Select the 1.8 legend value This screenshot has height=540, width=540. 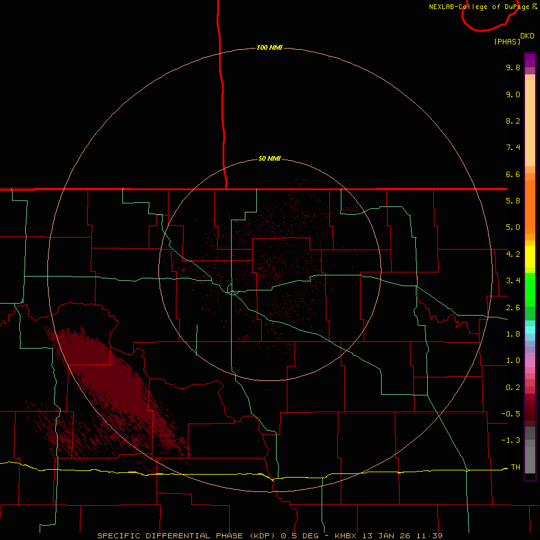coord(513,334)
